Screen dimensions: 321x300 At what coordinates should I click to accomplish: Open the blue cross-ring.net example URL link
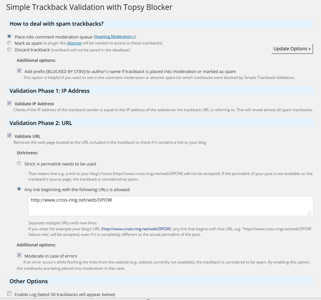[x=136, y=229]
